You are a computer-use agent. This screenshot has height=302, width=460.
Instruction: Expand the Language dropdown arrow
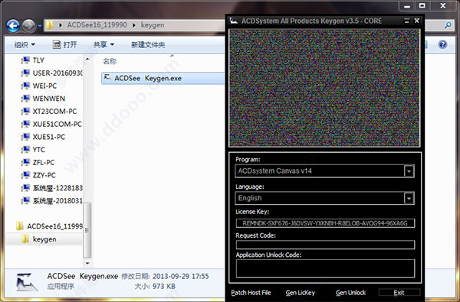[x=409, y=198]
